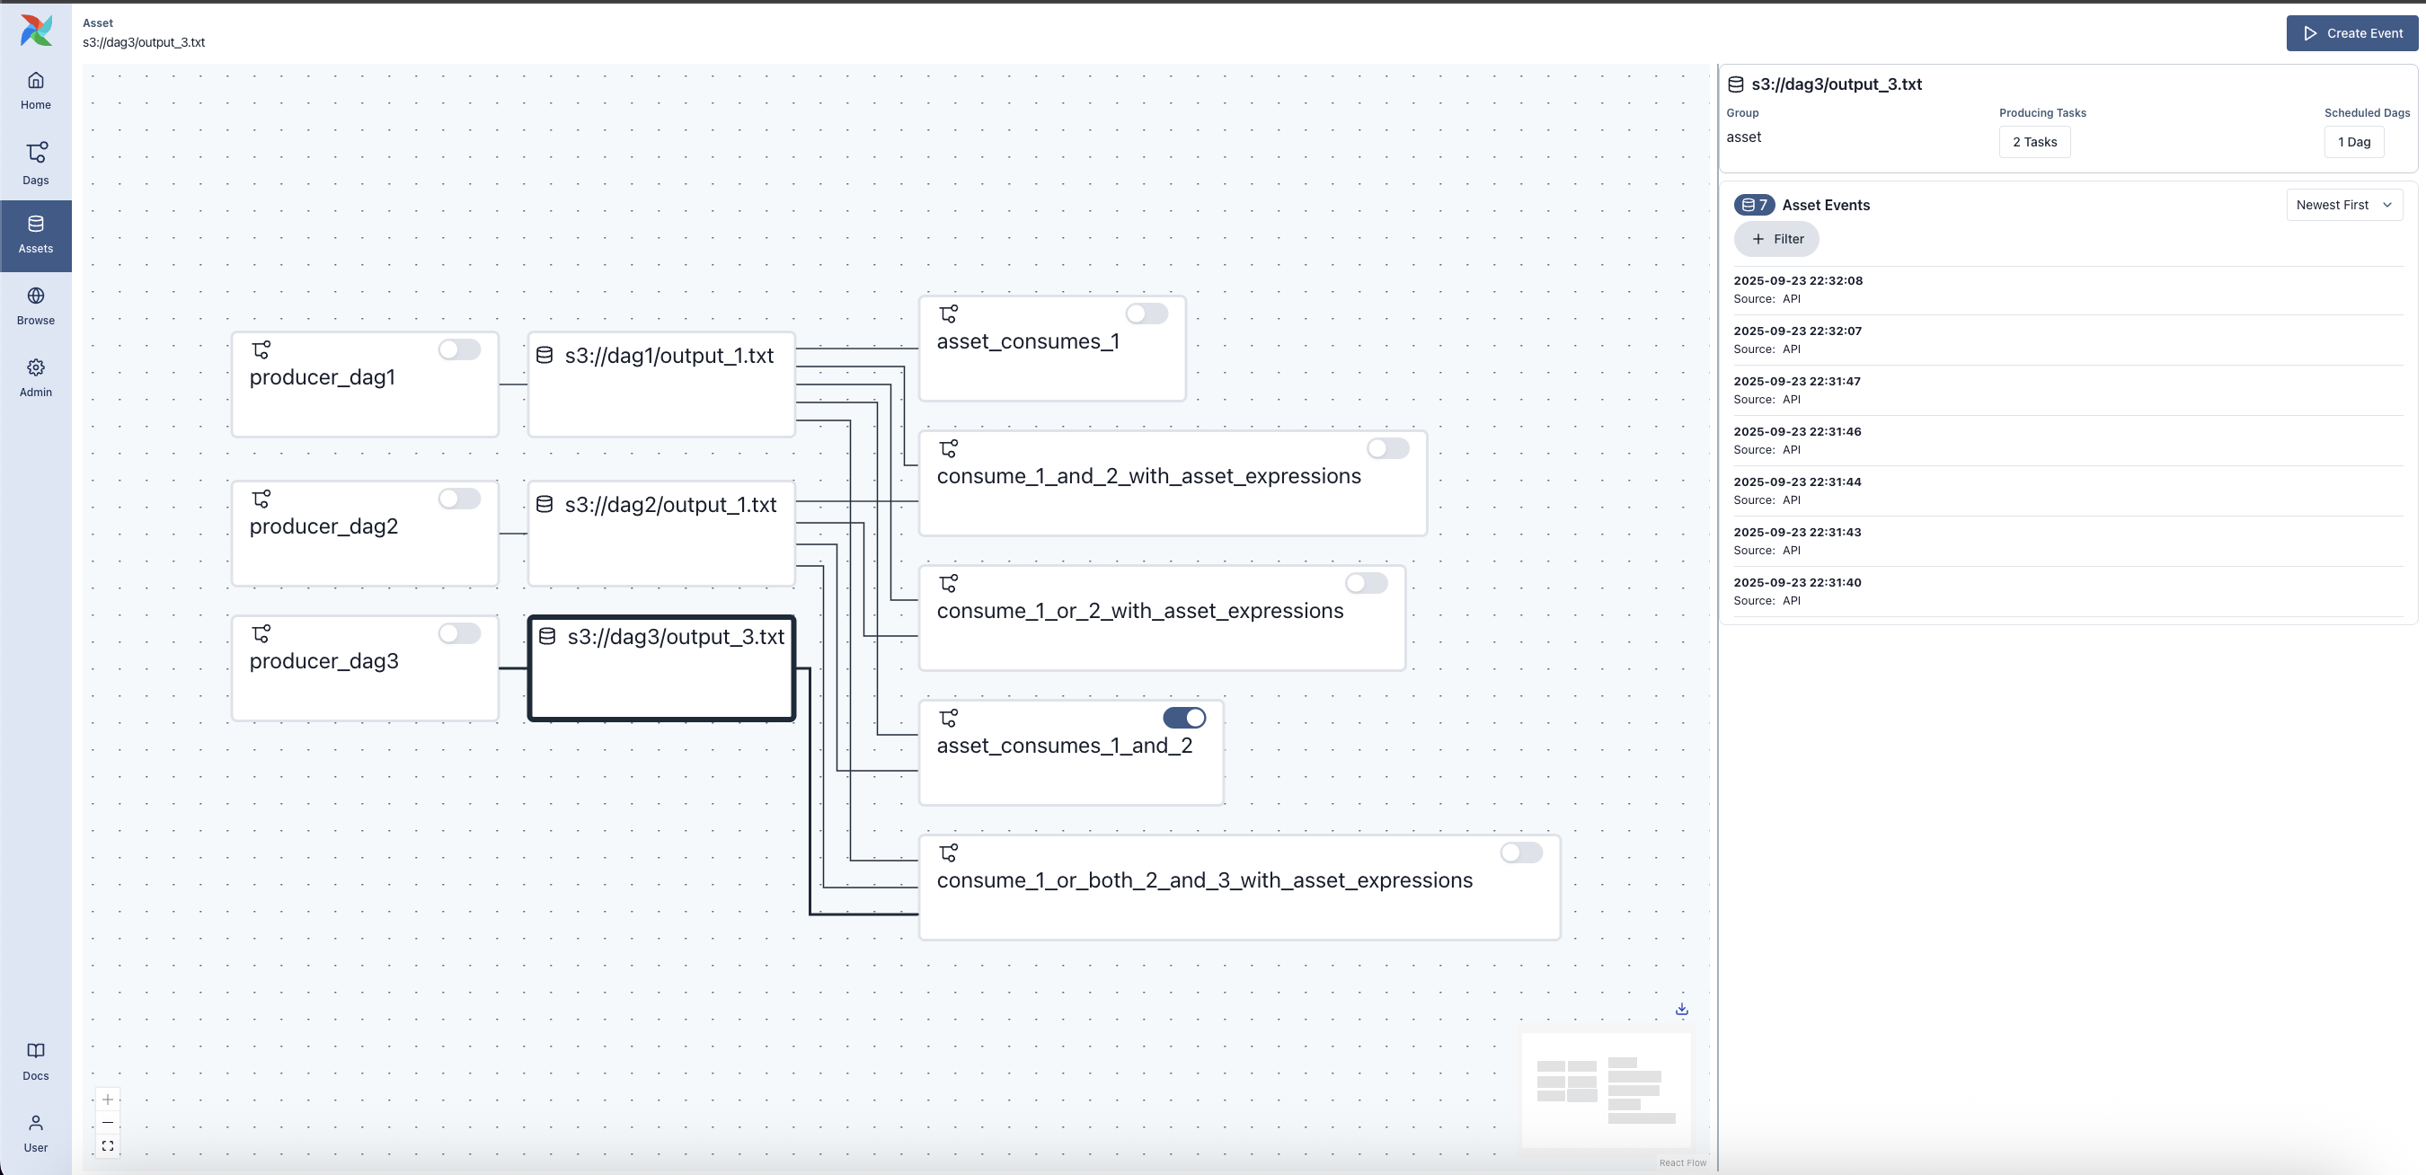Screen dimensions: 2426x1175
Task: Disable the asset_consumes_1_and_2 dag toggle
Action: tap(1184, 718)
